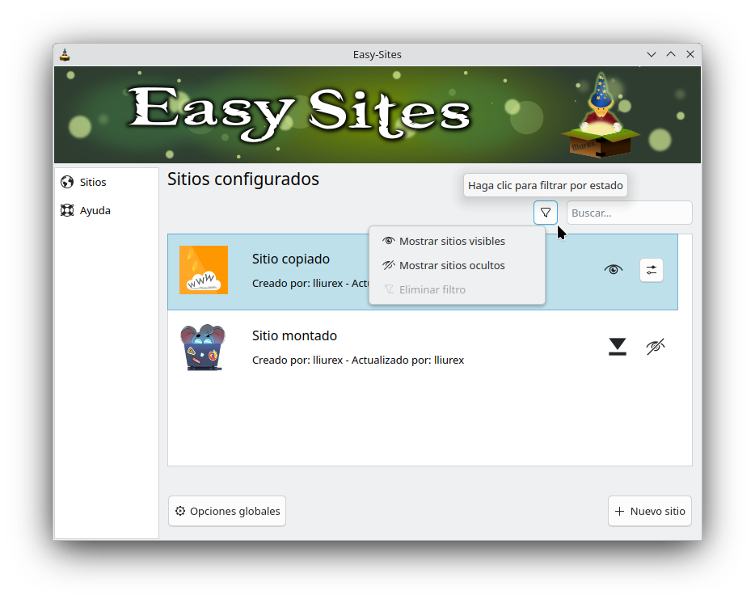Choose 'Mostrar sitios ocultos' from filter menu
This screenshot has width=755, height=603.
[x=451, y=265]
